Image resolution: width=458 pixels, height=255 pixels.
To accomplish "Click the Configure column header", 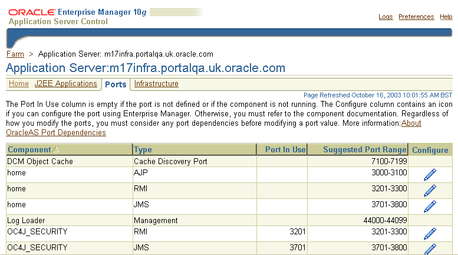I will pos(430,150).
